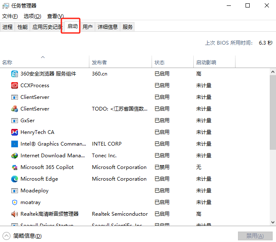Switch to the 详细信息 tab

point(108,27)
